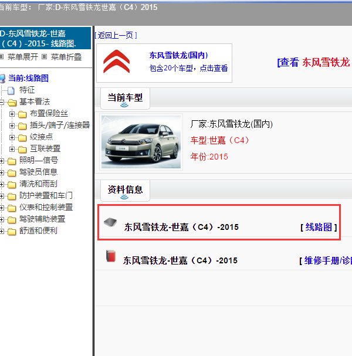Click 包含20个车型，点击查看 link

pos(188,68)
